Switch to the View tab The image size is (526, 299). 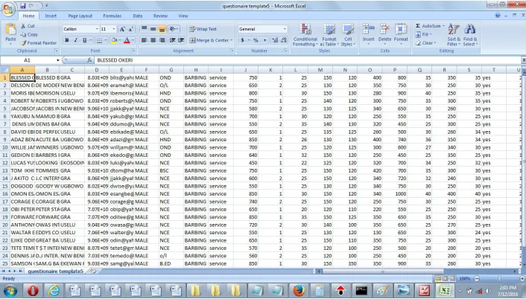pos(183,16)
